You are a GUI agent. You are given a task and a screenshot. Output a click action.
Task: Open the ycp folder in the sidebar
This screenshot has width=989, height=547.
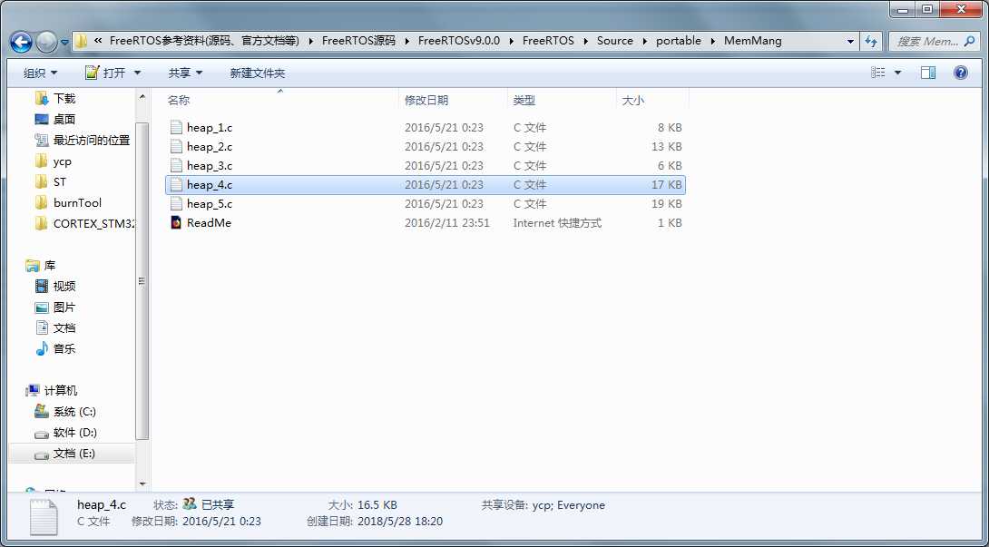tap(54, 161)
